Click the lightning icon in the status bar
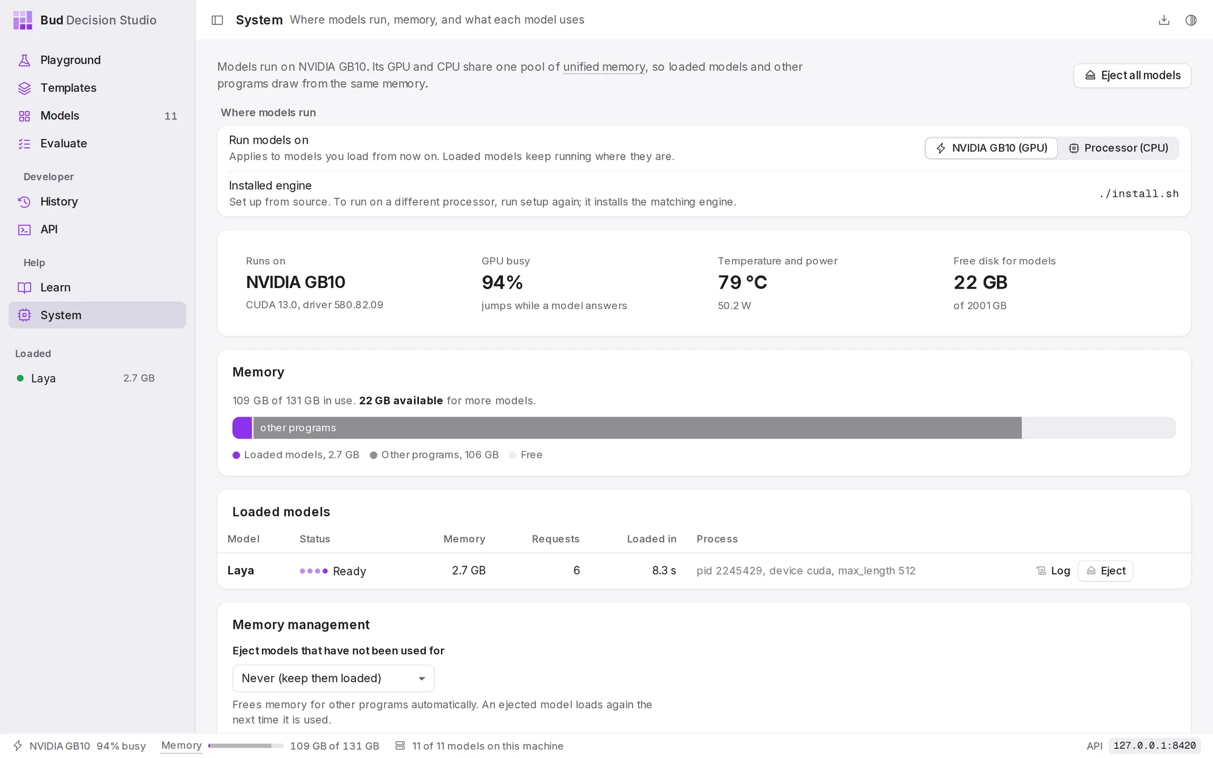 18,745
